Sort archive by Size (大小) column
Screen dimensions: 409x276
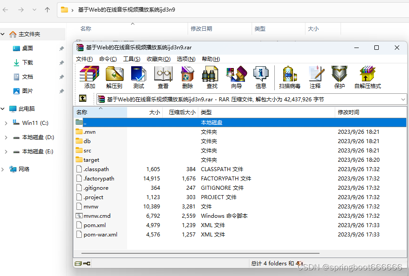(145, 112)
